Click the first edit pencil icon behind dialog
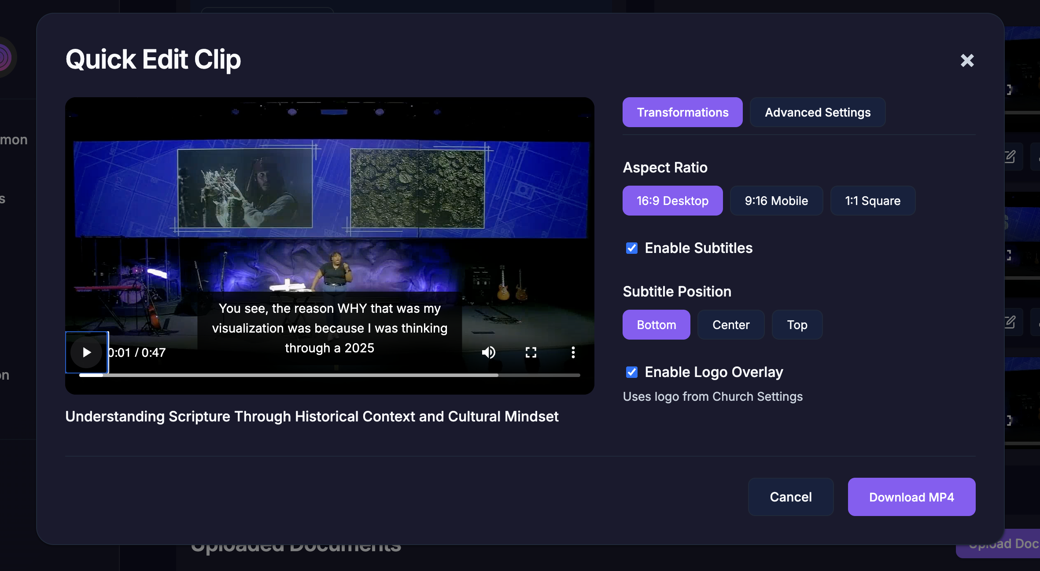 pyautogui.click(x=1010, y=157)
